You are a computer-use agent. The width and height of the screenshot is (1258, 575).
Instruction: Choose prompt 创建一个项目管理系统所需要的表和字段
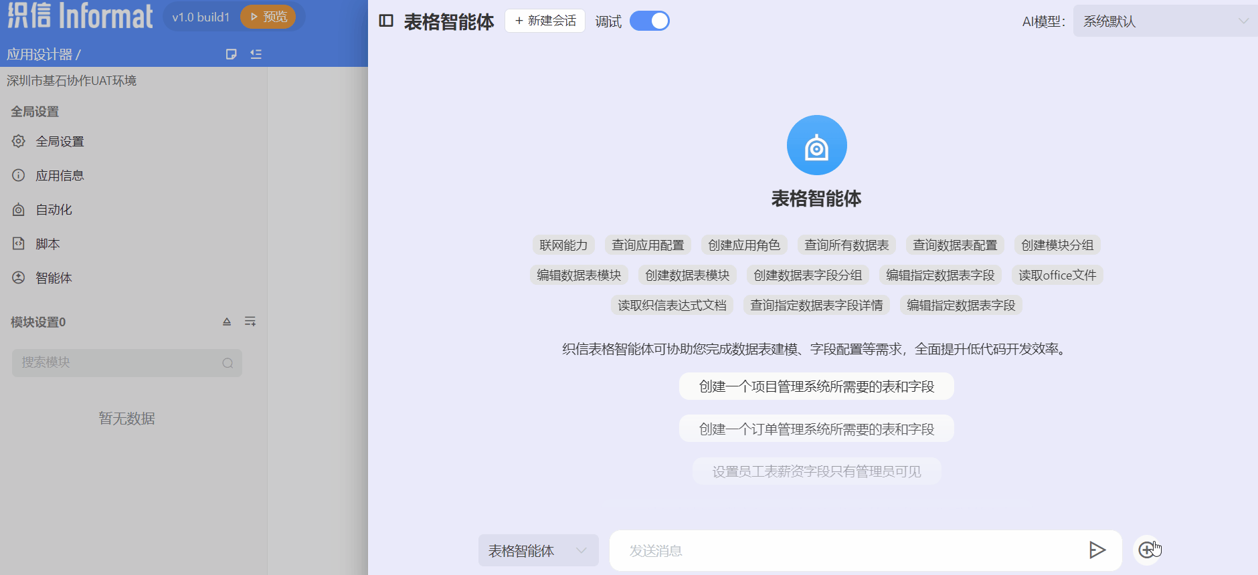coord(816,386)
